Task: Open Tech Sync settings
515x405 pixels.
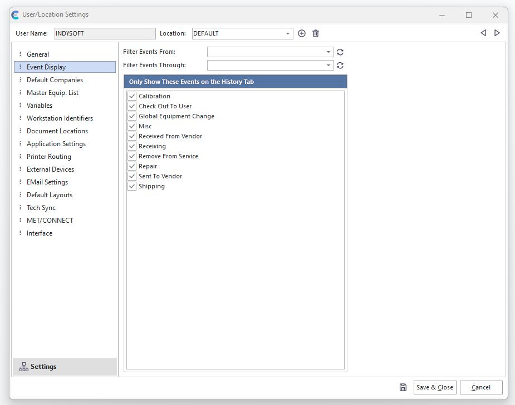Action: (x=65, y=207)
